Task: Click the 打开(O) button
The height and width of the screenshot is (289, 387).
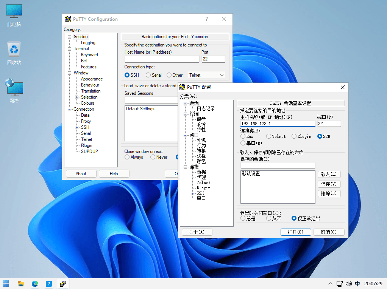Action: 296,232
